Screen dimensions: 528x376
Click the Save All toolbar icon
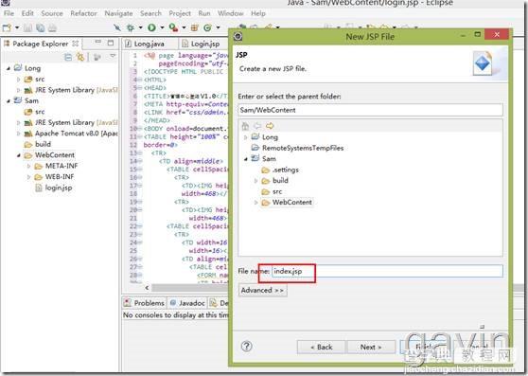tap(41, 28)
